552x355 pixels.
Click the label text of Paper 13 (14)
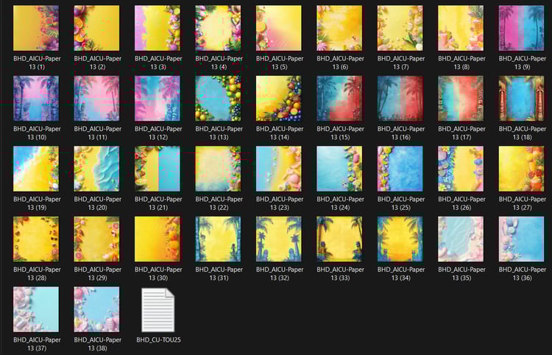(280, 133)
